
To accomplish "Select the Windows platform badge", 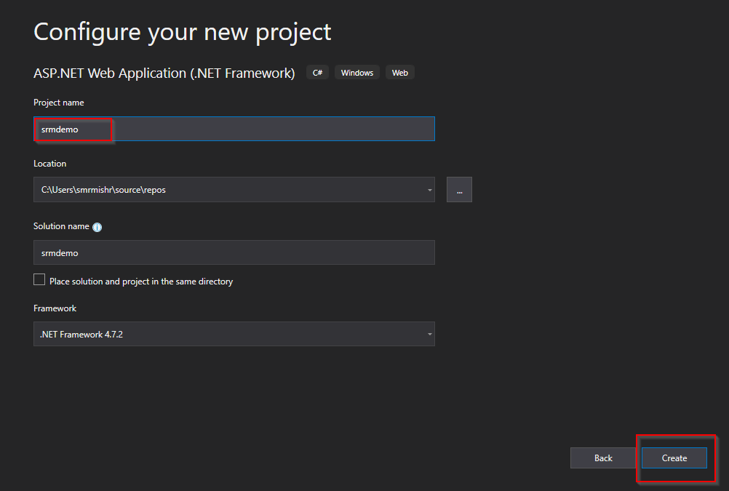I will 356,72.
